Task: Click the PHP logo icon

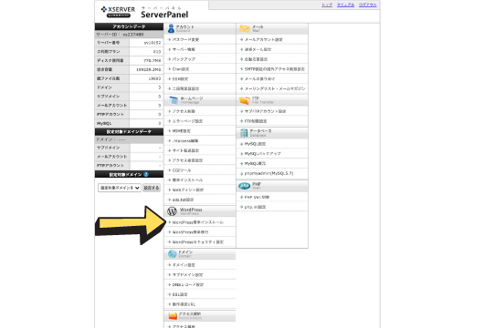Action: pos(245,186)
